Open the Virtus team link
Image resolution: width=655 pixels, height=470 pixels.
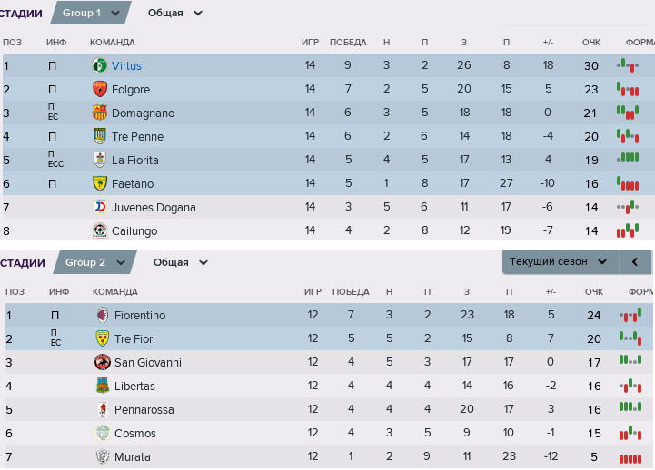pyautogui.click(x=126, y=66)
